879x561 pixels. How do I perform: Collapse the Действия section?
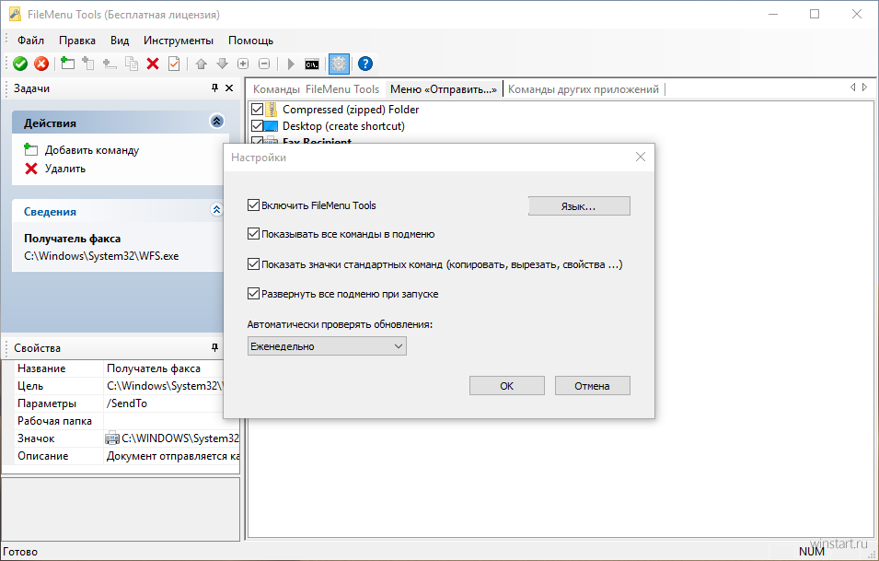(217, 122)
